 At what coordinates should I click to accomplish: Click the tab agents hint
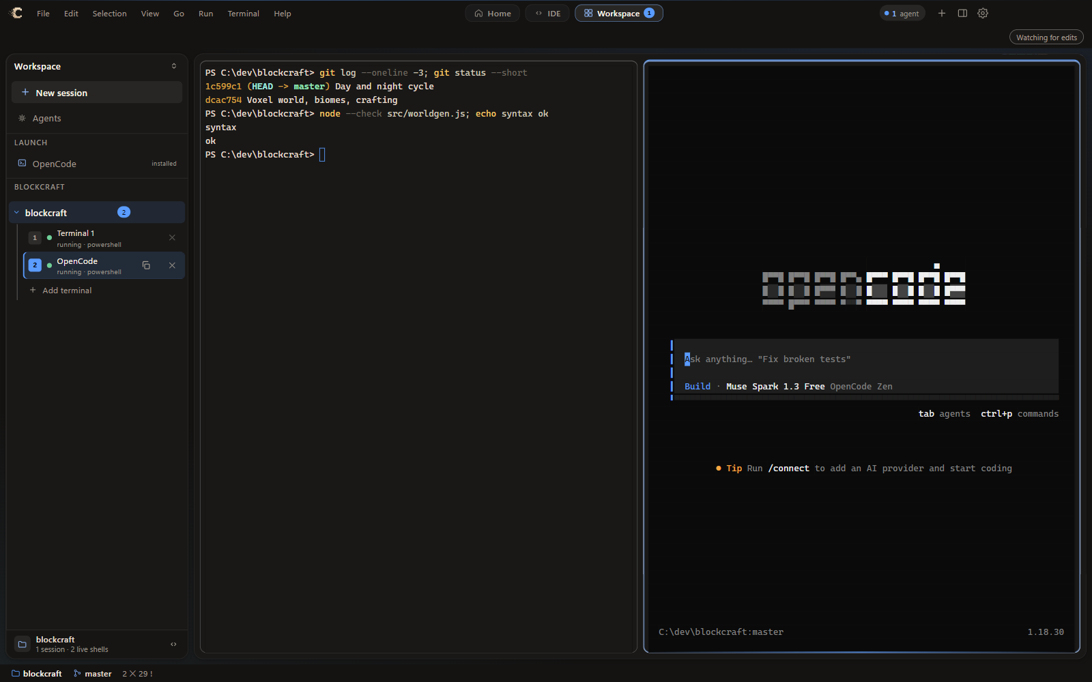944,414
